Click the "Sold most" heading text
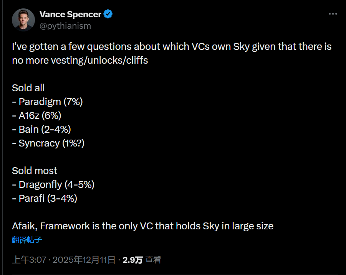The width and height of the screenshot is (346, 275). point(35,171)
